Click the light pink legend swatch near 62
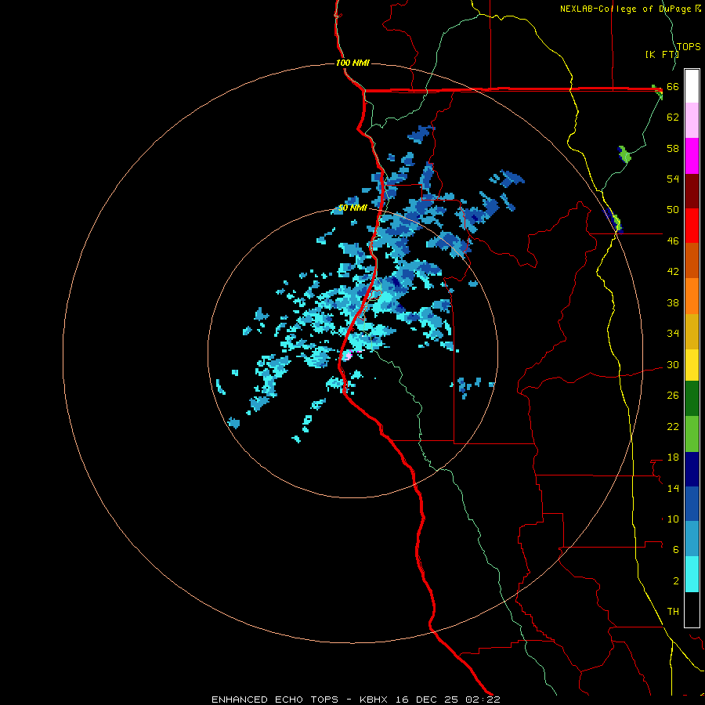 [692, 121]
